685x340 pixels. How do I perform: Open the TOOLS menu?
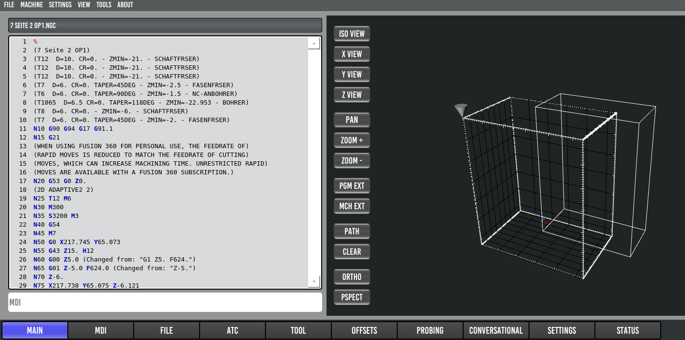104,5
